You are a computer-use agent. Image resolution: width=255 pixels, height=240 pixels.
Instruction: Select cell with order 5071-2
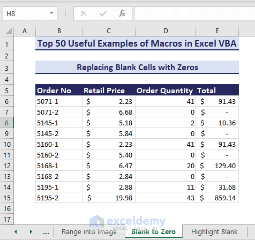tap(59, 112)
